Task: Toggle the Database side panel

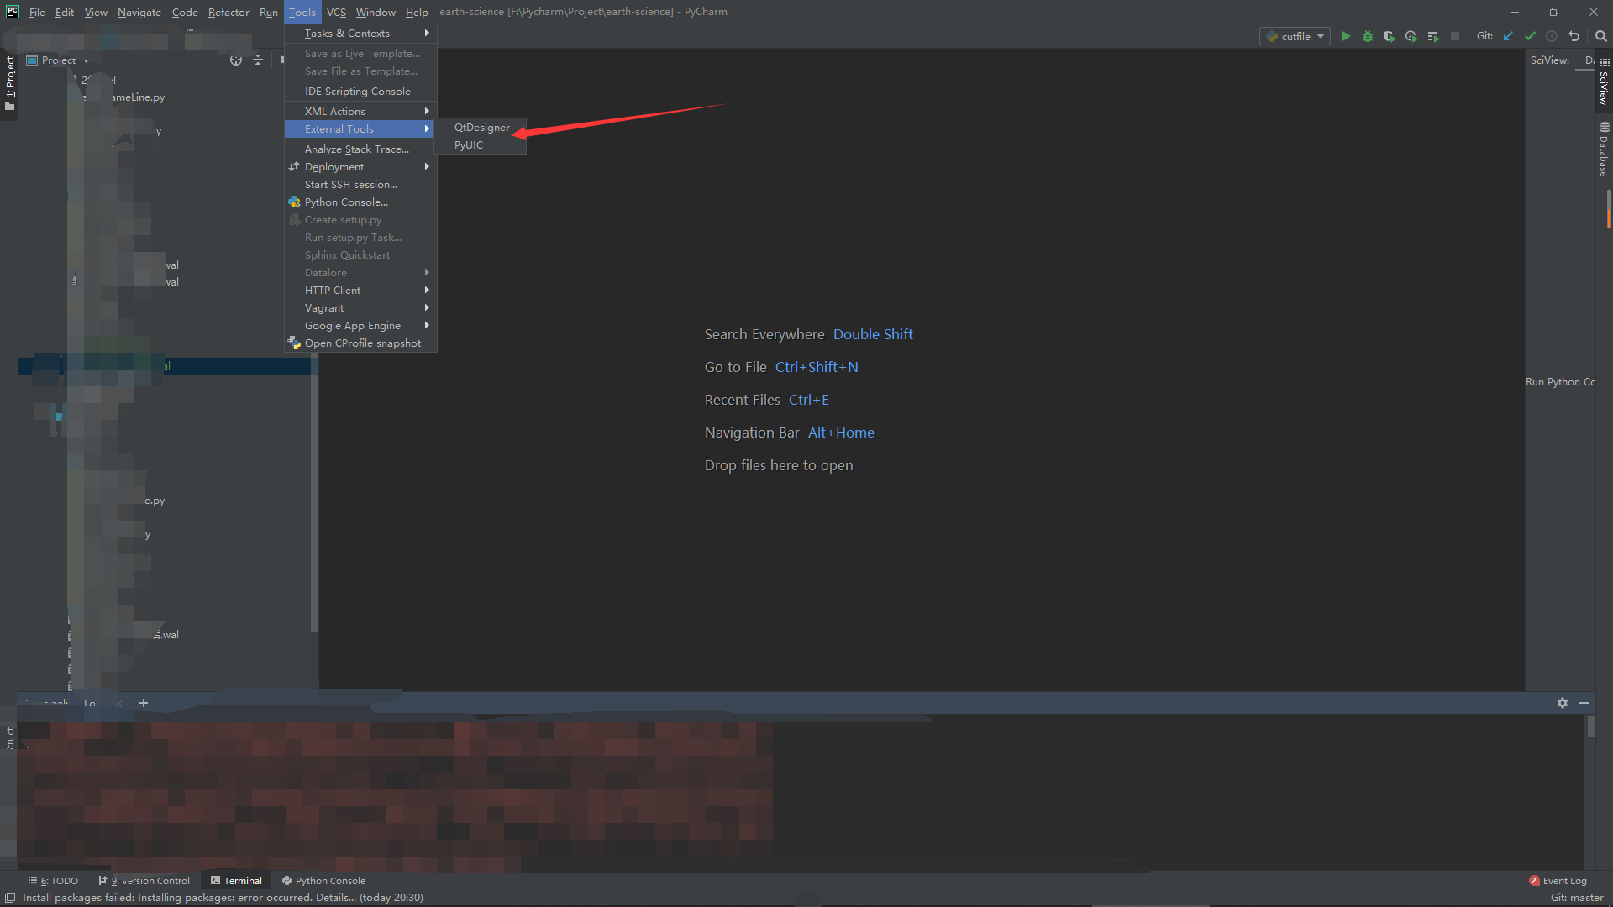Action: (x=1604, y=149)
